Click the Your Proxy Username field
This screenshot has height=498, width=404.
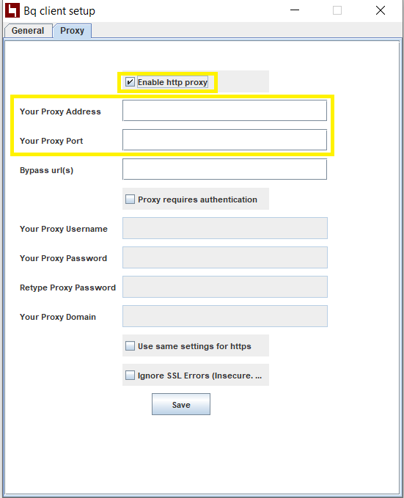pos(225,228)
